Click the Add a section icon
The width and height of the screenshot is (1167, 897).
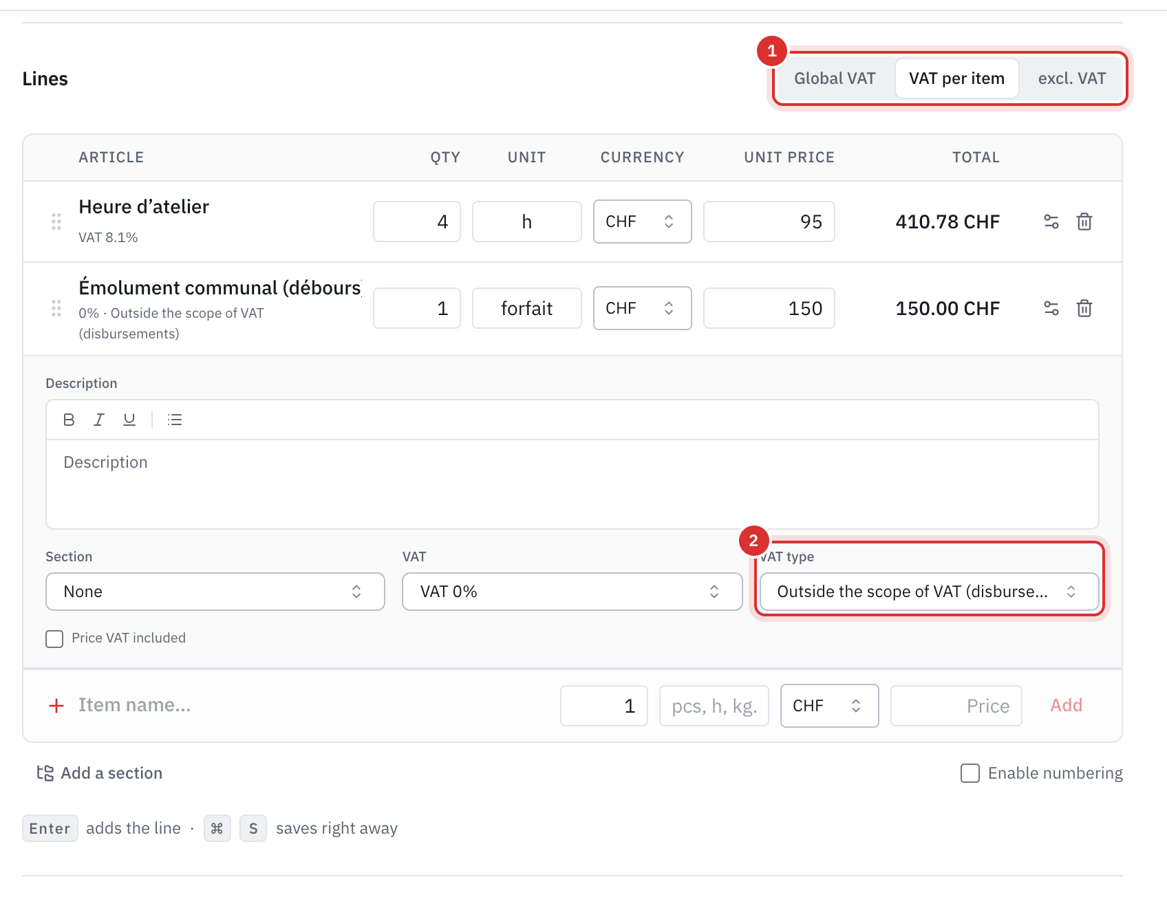click(45, 773)
